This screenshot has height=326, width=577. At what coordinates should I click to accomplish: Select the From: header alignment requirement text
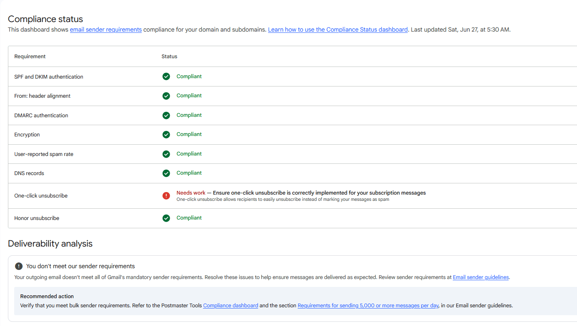pyautogui.click(x=43, y=96)
